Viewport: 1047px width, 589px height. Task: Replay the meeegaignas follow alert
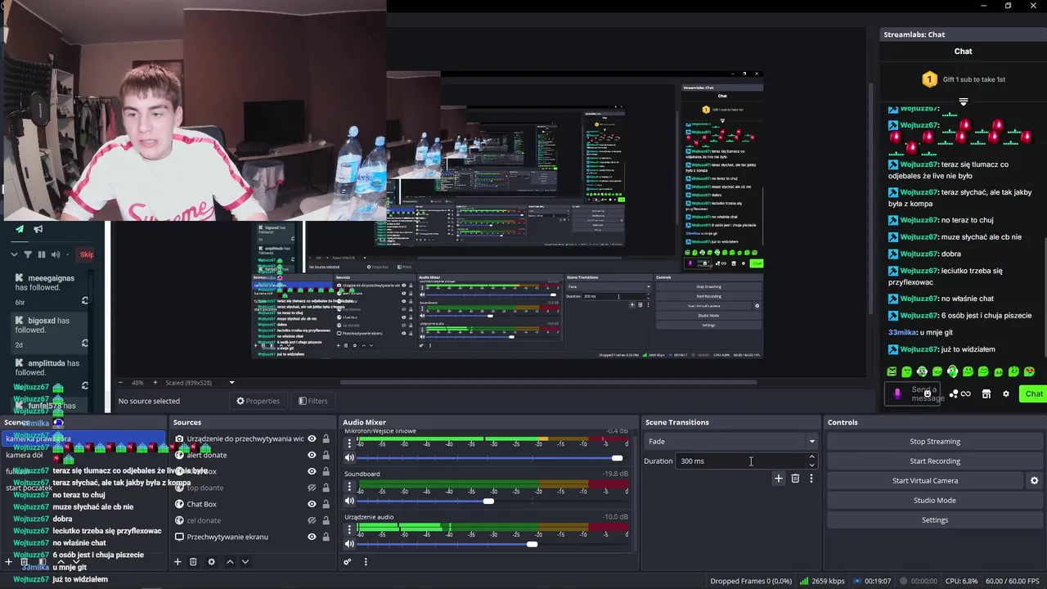coord(84,301)
